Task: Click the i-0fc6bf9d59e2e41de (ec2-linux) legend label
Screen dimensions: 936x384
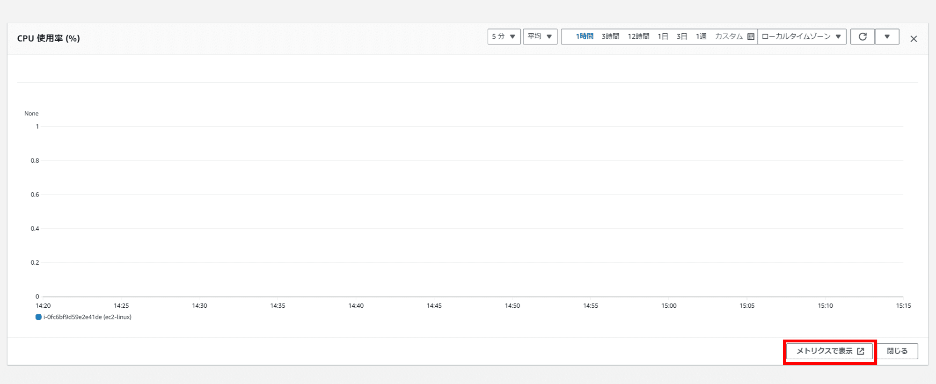Action: (88, 317)
